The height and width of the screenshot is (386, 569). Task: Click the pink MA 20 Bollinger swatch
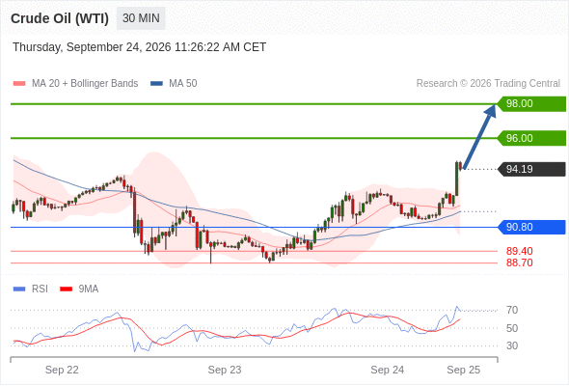coord(19,84)
